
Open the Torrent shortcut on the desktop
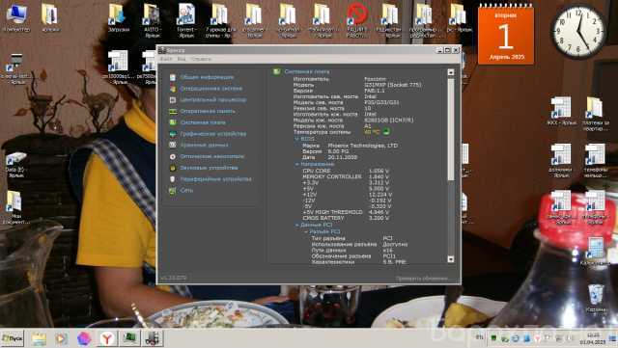coord(186,20)
